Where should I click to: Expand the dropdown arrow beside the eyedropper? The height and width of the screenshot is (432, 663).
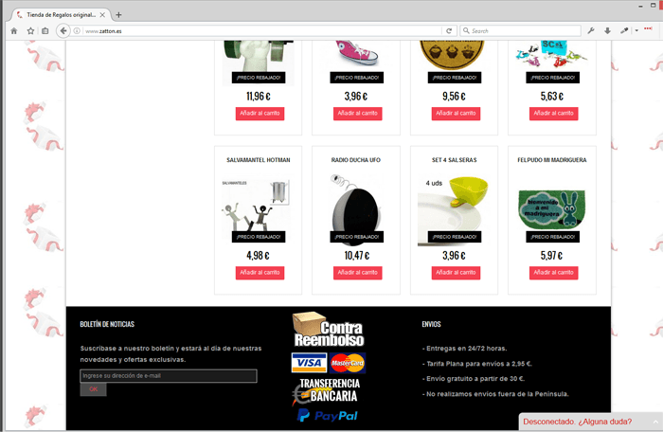click(636, 31)
